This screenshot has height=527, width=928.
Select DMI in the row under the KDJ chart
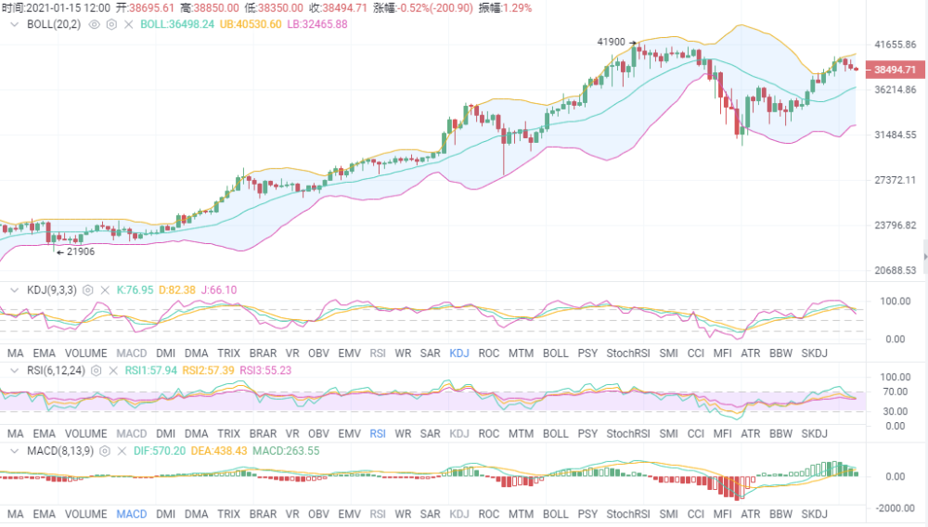(166, 353)
